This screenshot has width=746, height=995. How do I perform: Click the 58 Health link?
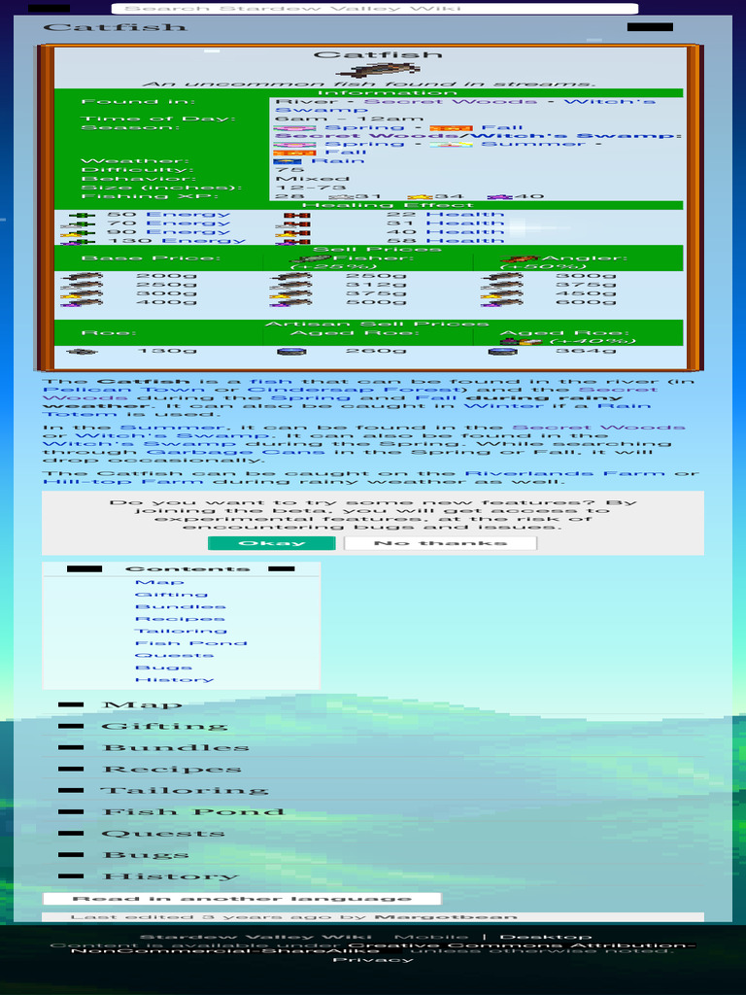click(465, 241)
